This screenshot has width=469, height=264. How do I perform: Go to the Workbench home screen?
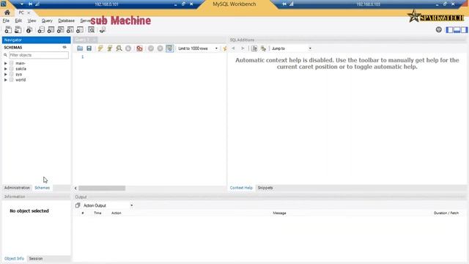coord(7,12)
